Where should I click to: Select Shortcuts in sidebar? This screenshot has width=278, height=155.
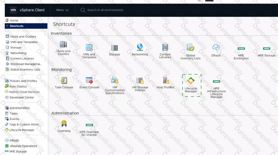point(26,26)
